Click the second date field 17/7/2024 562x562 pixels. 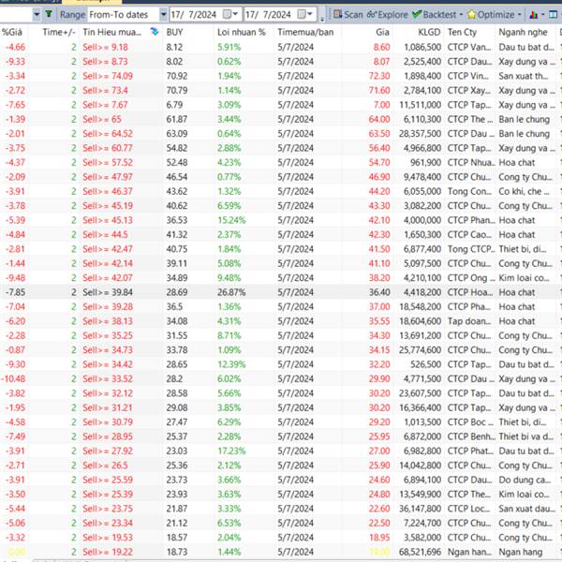point(269,15)
